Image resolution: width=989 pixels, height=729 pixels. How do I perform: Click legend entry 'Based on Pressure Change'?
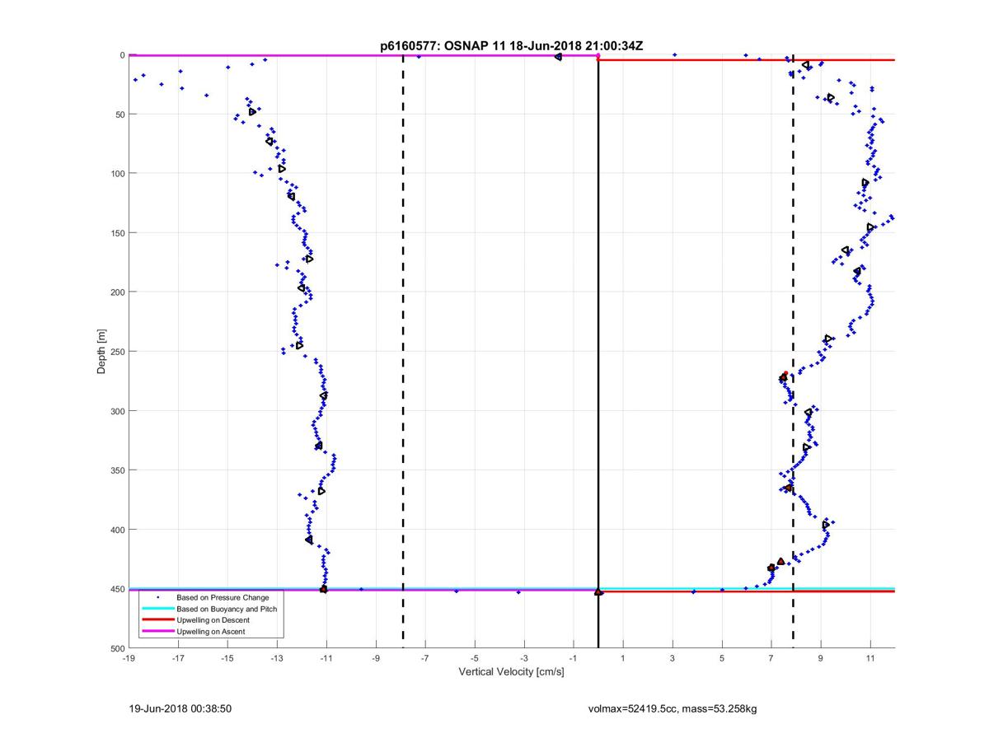pyautogui.click(x=223, y=596)
